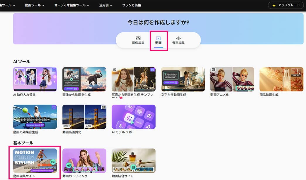
Task: Click the AI ツール section heading
Action: point(22,61)
